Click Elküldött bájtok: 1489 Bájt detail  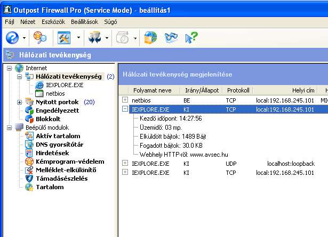pyautogui.click(x=173, y=137)
